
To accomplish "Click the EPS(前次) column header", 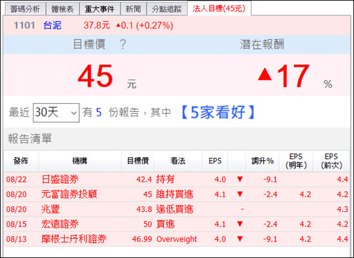I will pyautogui.click(x=332, y=161).
